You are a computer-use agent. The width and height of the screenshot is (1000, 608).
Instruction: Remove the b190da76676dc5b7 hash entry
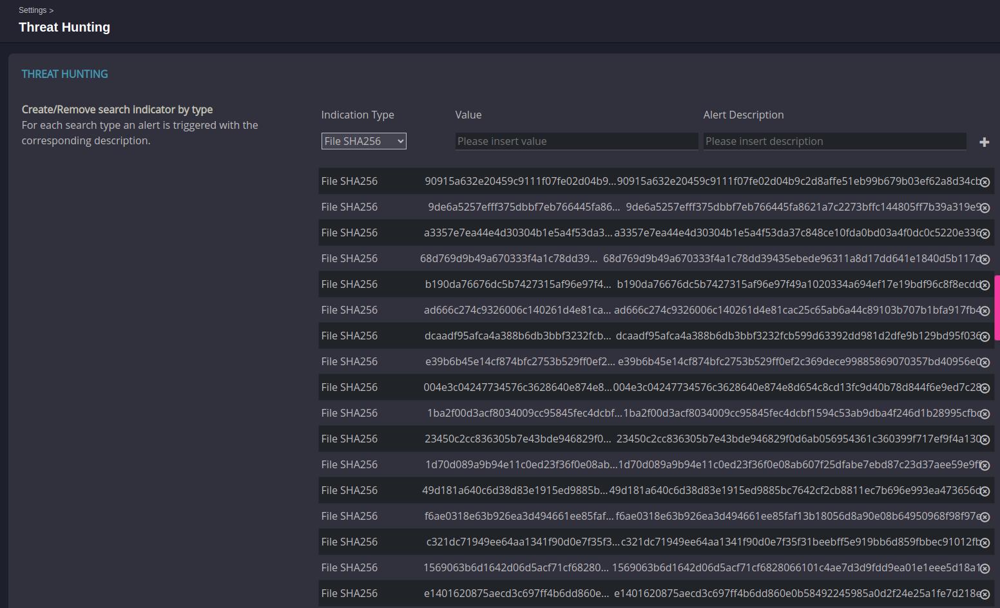985,285
